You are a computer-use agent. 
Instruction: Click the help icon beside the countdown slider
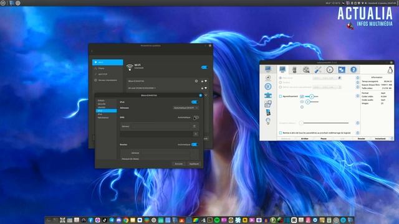pos(357,123)
